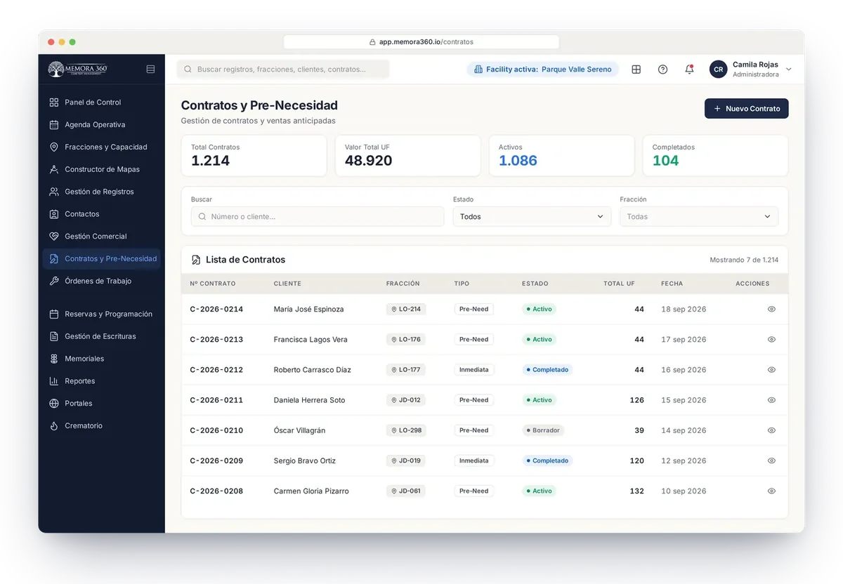Collapse sidebar using the panel toggle icon

pos(150,69)
